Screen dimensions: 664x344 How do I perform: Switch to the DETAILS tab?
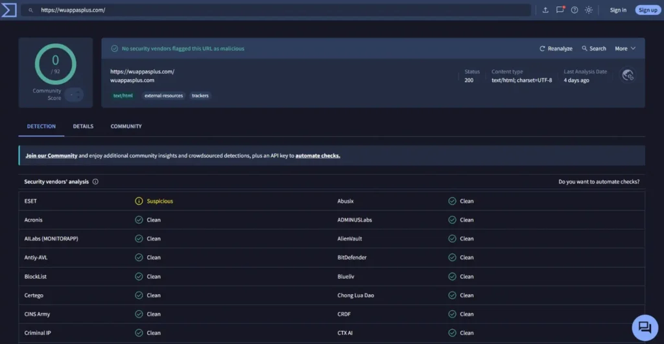click(83, 126)
